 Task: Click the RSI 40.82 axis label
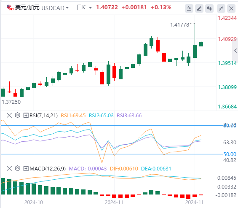point(230,160)
